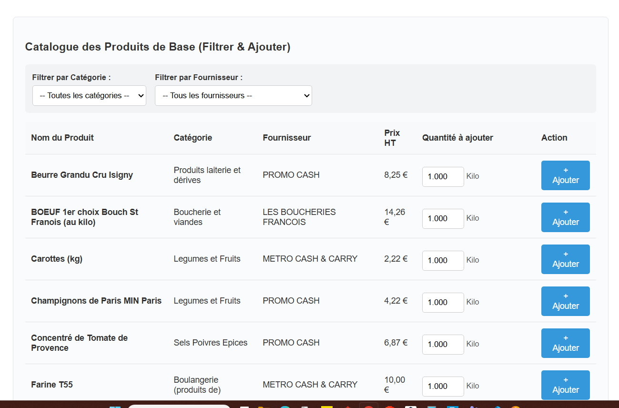Select the Farine T55 quantity field
Image resolution: width=619 pixels, height=408 pixels.
pyautogui.click(x=443, y=386)
